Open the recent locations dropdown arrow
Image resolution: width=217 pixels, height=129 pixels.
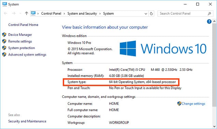pos(20,13)
